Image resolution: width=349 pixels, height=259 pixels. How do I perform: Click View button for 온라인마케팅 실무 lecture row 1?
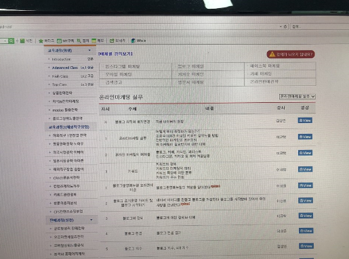coord(305,137)
